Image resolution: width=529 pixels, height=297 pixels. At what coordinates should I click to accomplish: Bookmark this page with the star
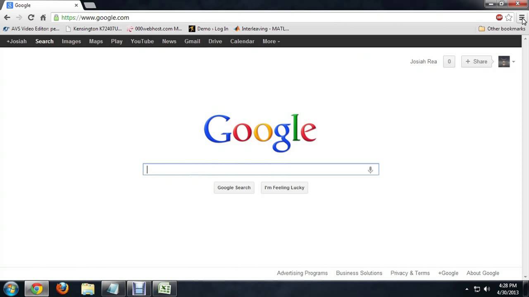(x=509, y=17)
